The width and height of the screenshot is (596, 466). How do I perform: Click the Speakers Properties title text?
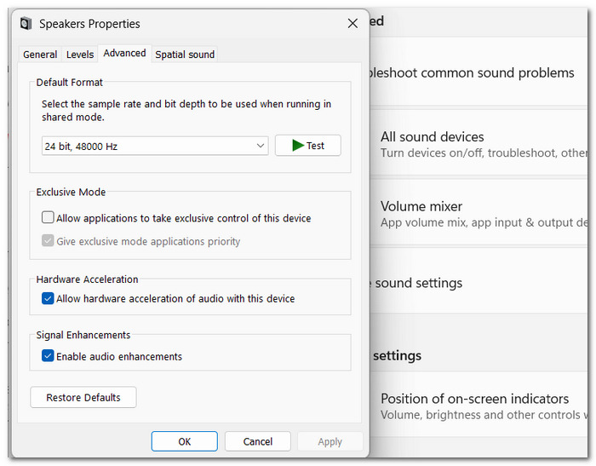coord(89,24)
